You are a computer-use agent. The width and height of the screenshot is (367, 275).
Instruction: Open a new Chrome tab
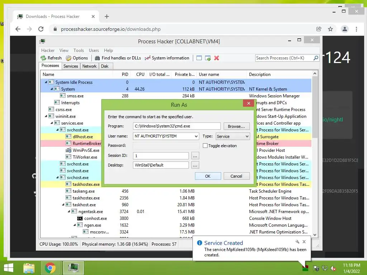tap(107, 16)
